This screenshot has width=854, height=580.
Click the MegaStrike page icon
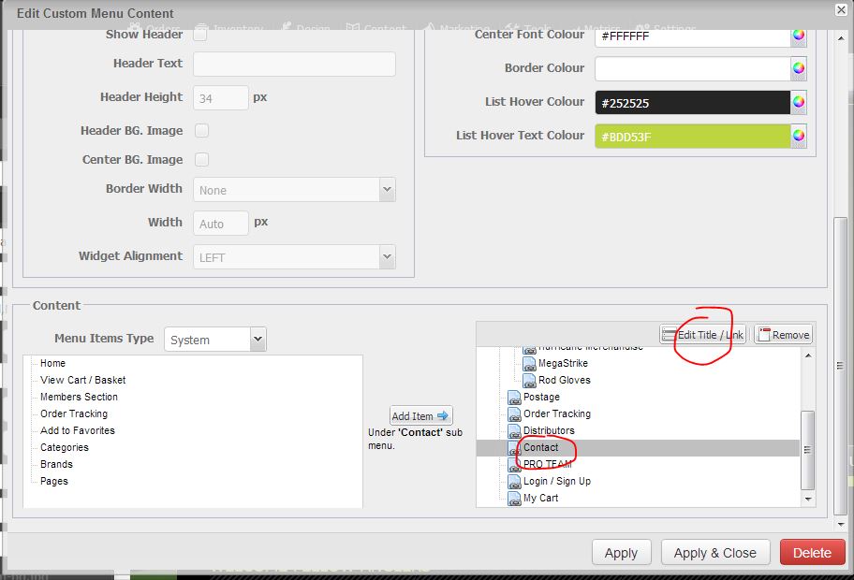(529, 364)
